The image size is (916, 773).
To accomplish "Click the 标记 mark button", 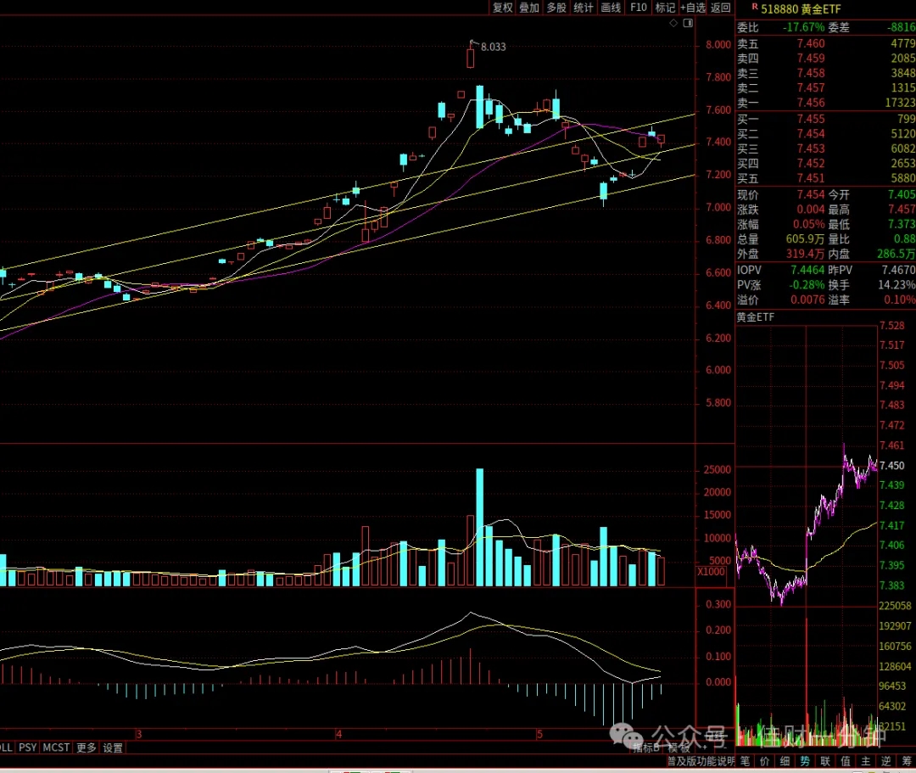I will coord(665,8).
